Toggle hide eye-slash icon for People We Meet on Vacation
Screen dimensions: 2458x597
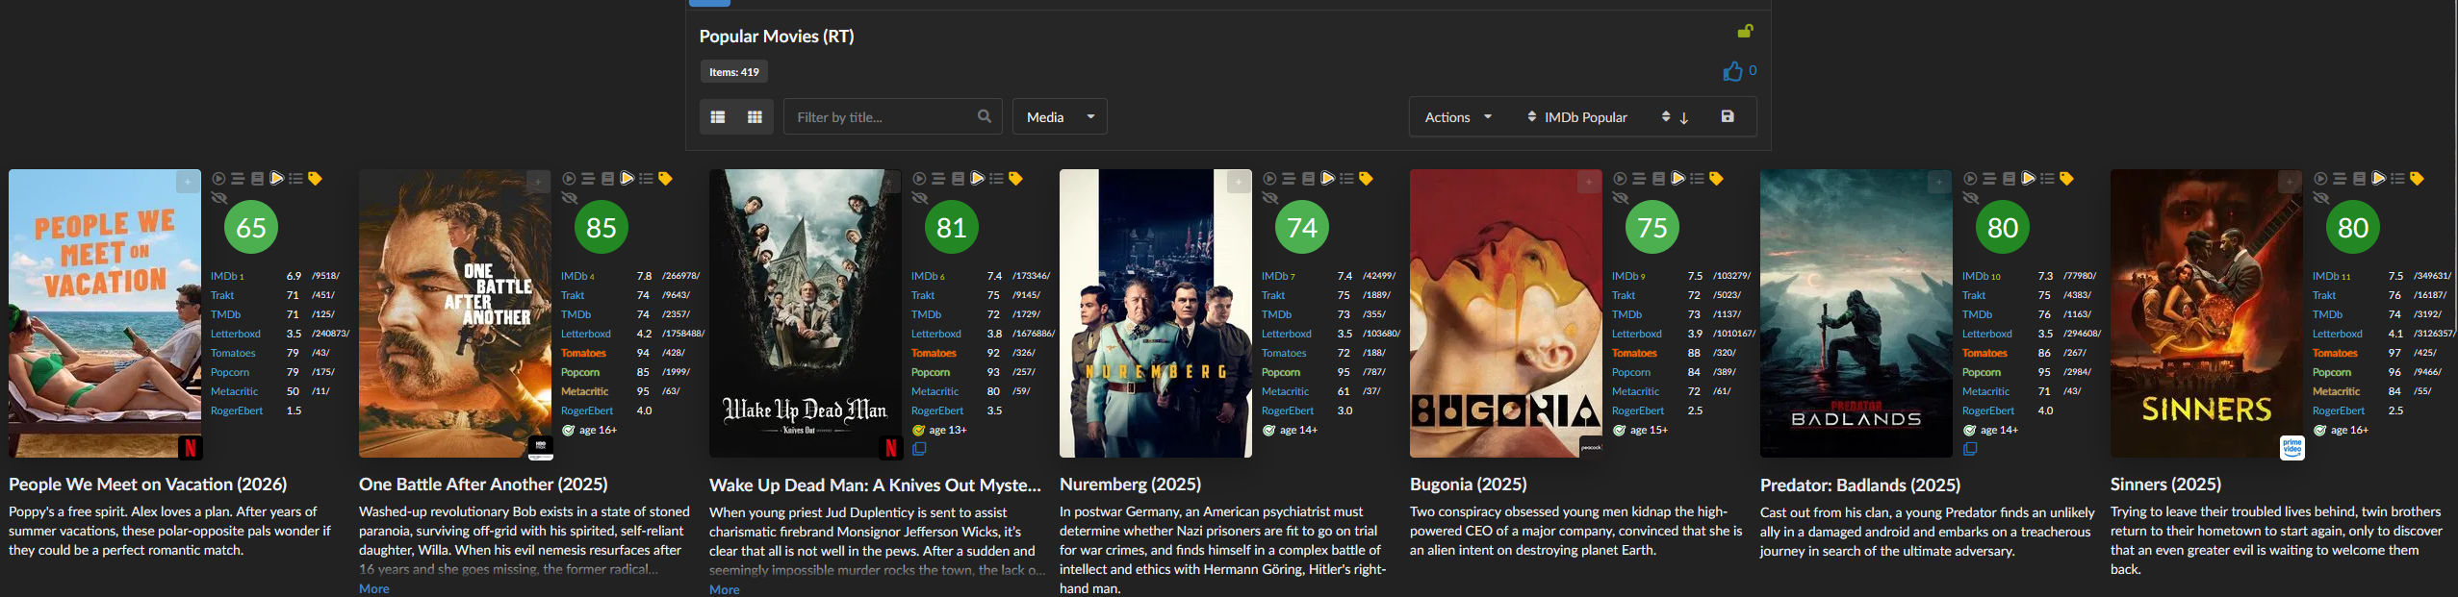[x=219, y=198]
